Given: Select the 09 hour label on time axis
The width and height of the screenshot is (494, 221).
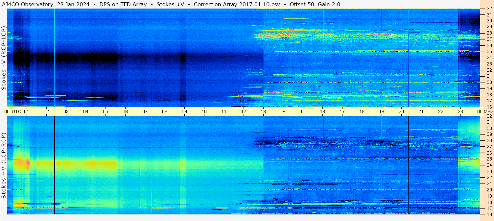Looking at the screenshot, I should pos(184,111).
